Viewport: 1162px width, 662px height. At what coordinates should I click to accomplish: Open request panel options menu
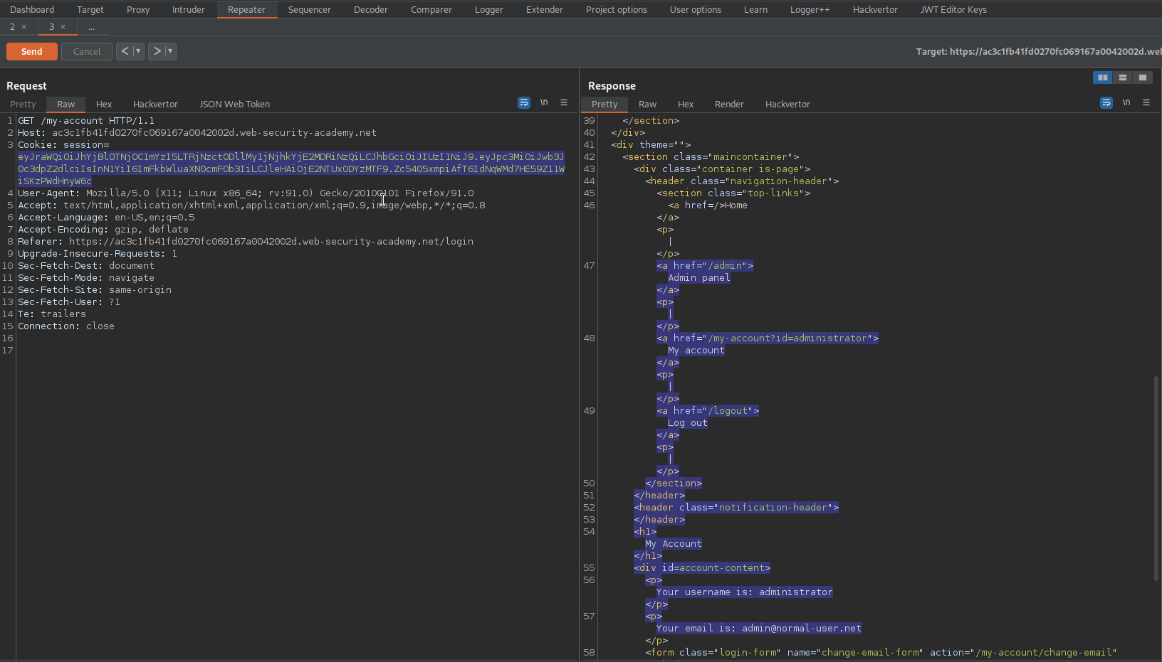(564, 102)
